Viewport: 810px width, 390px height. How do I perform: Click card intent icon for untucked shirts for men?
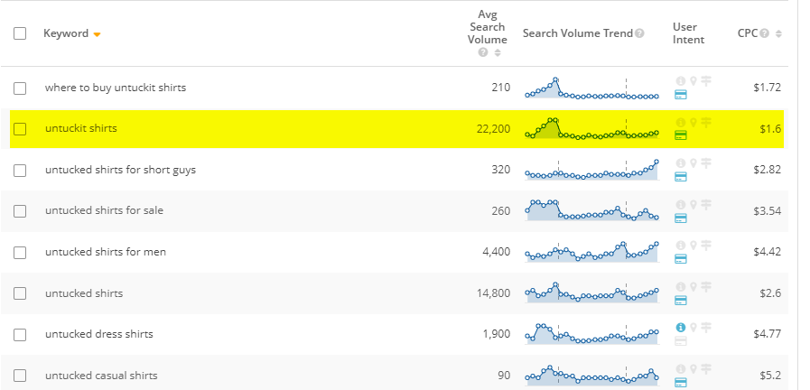click(x=681, y=259)
